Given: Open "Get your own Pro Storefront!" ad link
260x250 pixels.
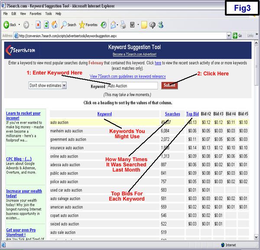Looking at the screenshot, I should (x=21, y=232).
